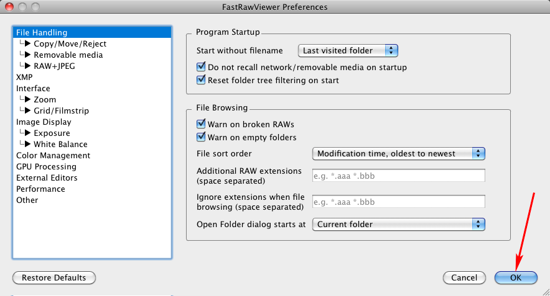
Task: Select White Balance in the sidebar
Action: click(60, 144)
